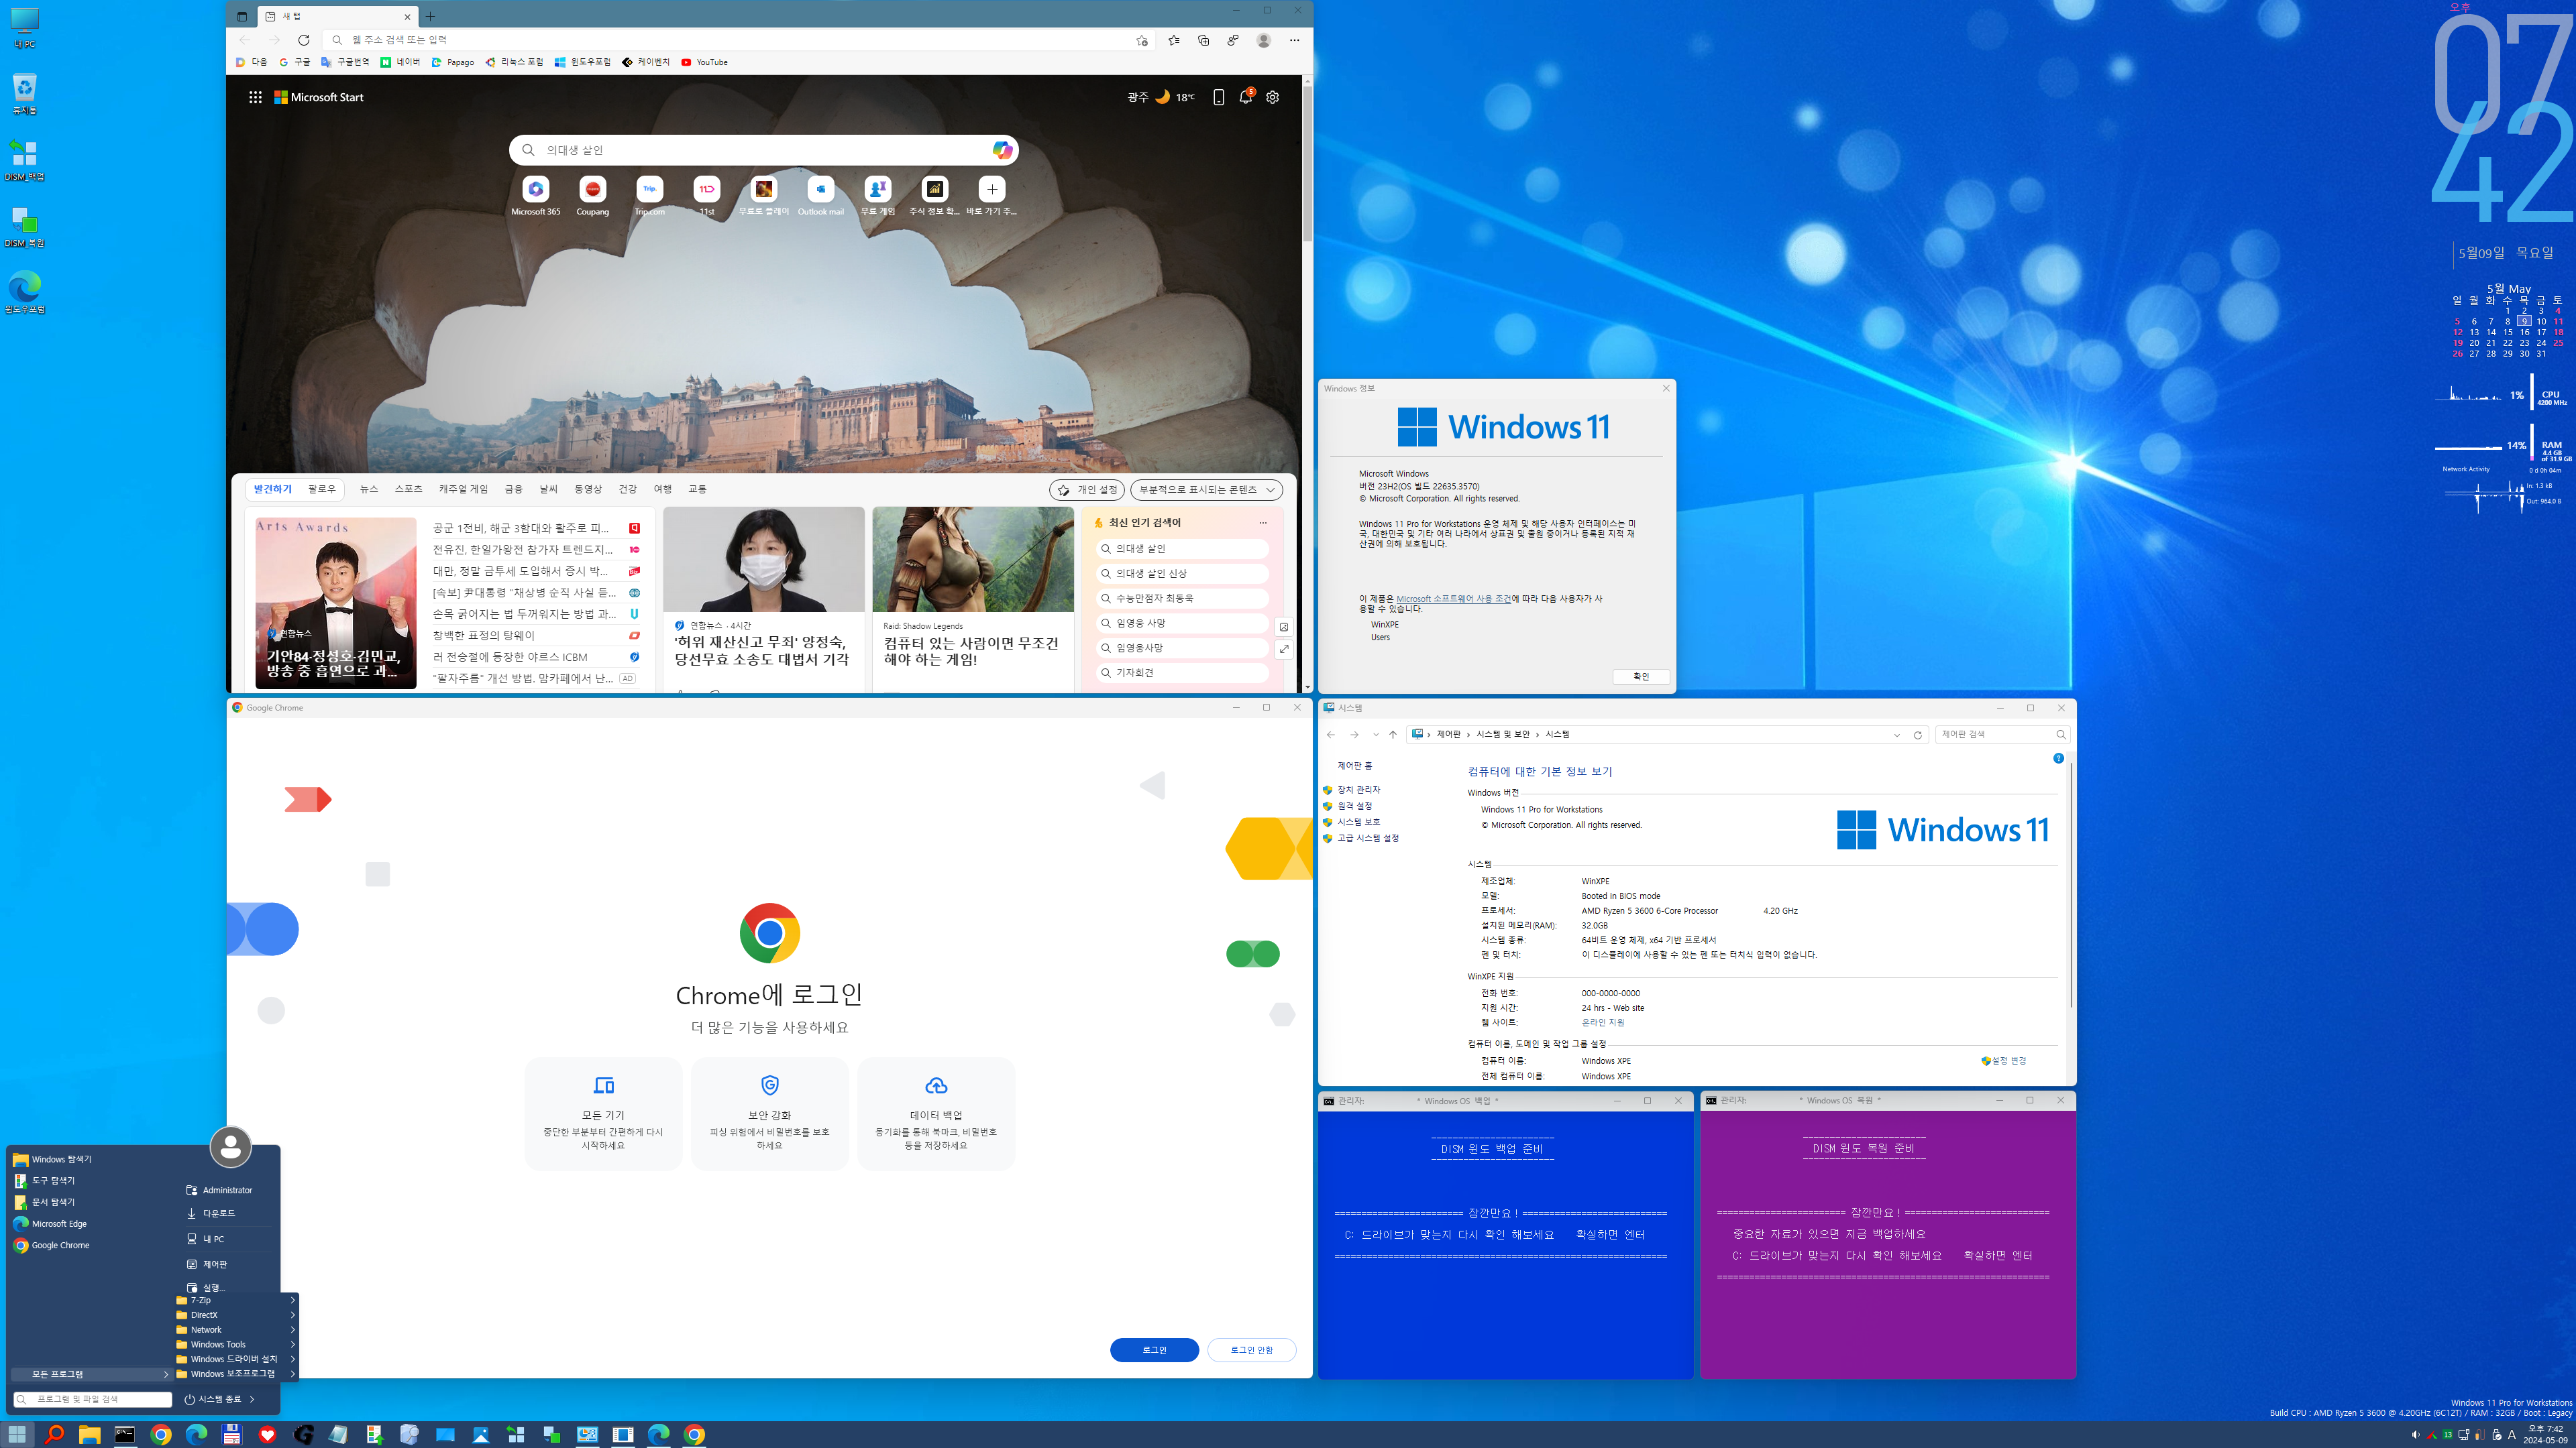Screen dimensions: 2576x1448
Task: Open Command Prompt from the taskbar
Action: pyautogui.click(x=125, y=1434)
